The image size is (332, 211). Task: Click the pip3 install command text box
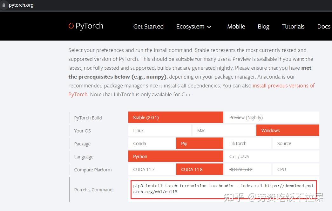[x=224, y=189]
